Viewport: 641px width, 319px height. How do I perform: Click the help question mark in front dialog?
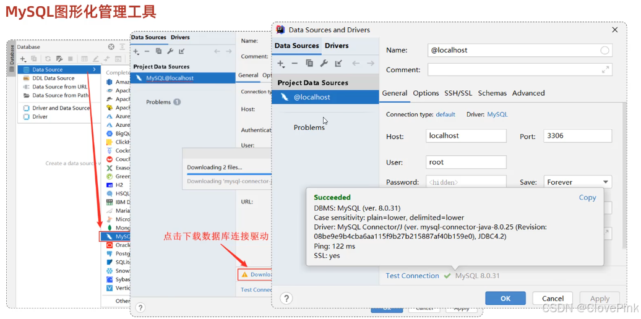287,298
